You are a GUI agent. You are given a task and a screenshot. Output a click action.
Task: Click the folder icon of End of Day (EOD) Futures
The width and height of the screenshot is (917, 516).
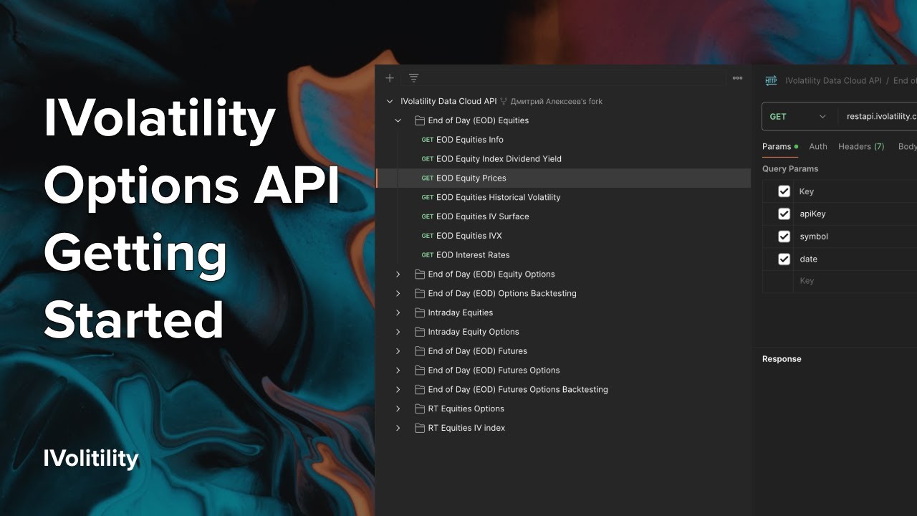[421, 351]
